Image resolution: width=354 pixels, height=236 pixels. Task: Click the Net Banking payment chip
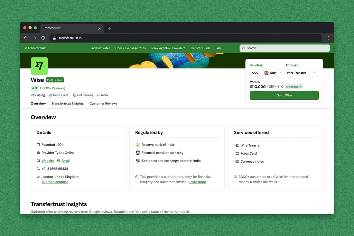[x=83, y=95]
